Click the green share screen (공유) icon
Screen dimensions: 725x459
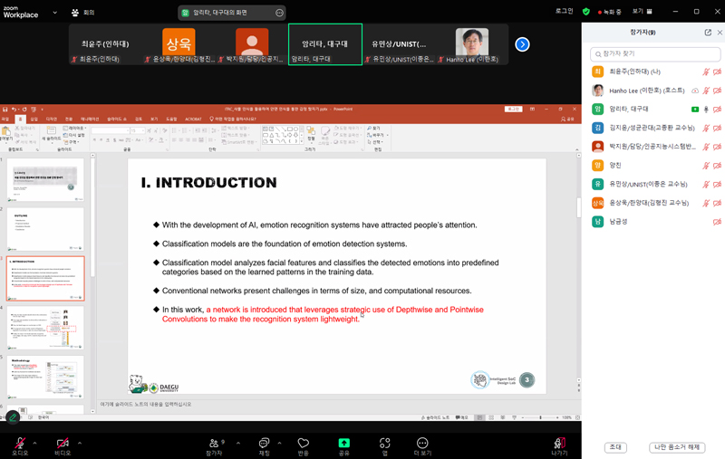344,443
